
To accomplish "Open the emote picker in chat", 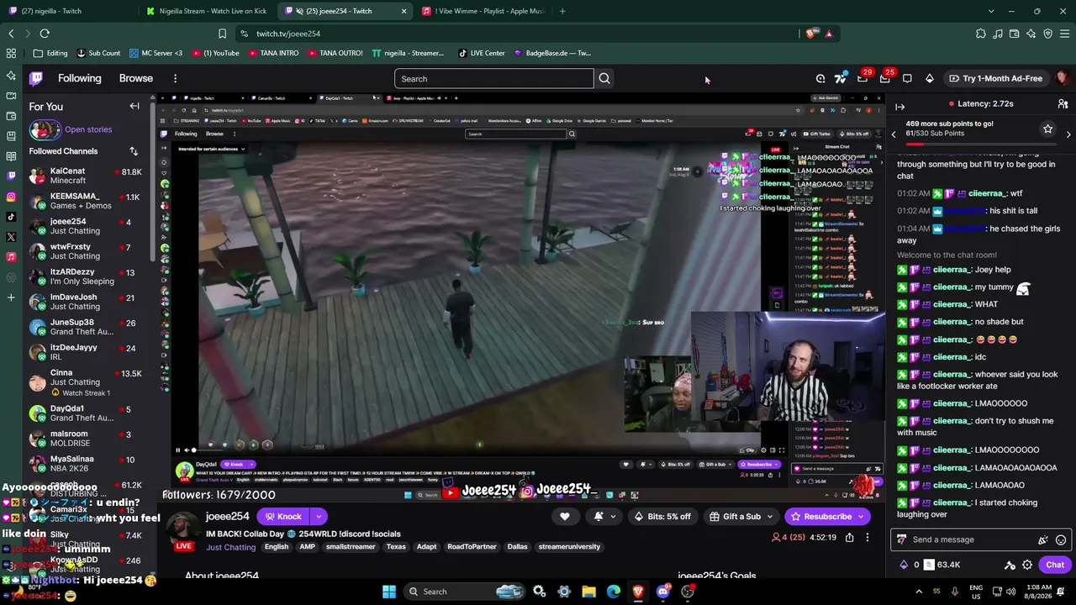I will (x=1061, y=540).
